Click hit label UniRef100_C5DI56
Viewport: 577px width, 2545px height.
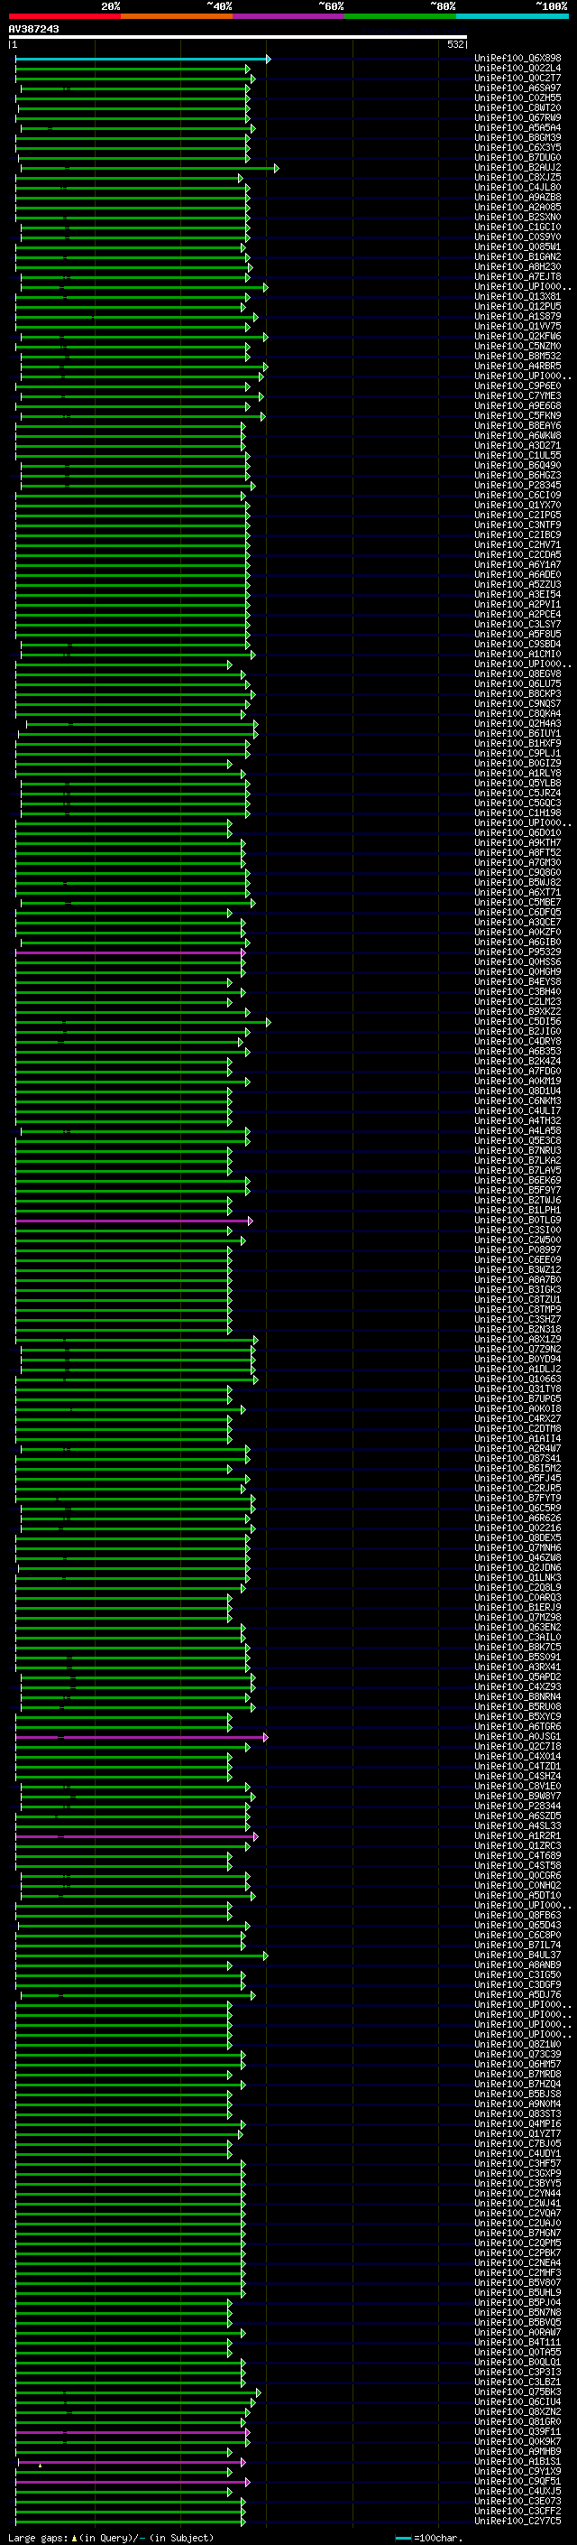pyautogui.click(x=517, y=1020)
